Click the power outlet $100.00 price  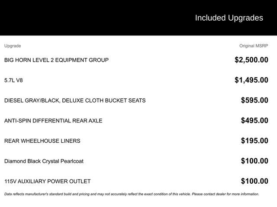(x=254, y=181)
